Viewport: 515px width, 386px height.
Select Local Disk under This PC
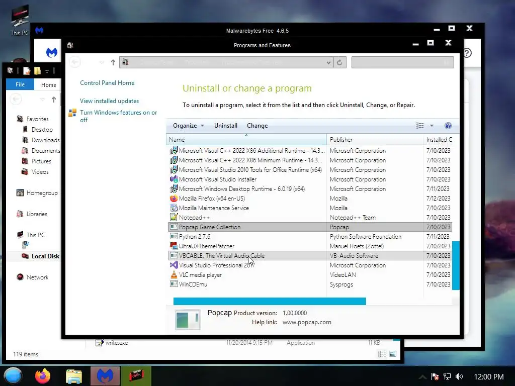point(40,256)
